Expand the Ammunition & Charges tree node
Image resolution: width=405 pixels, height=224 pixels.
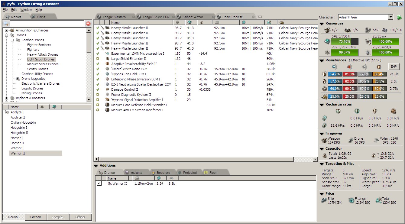tap(7, 30)
